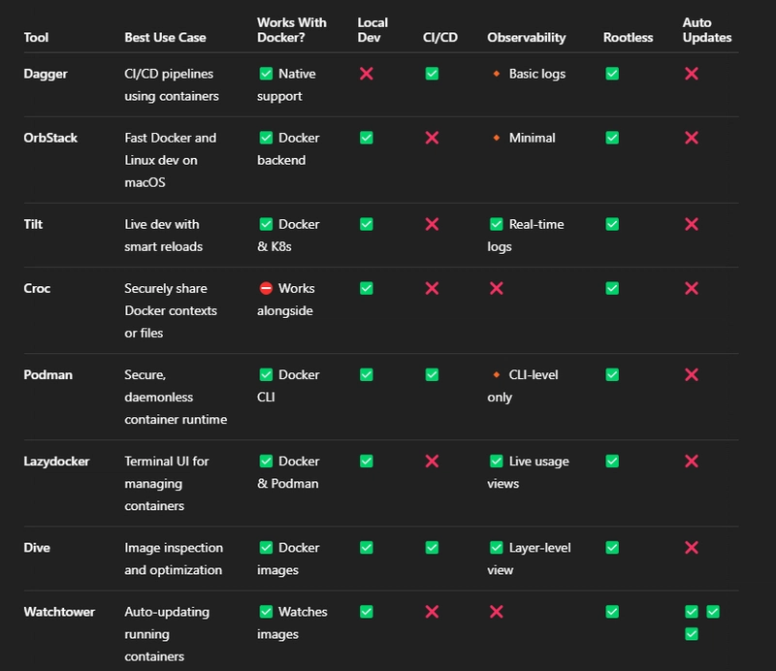Click the orange diamond beside Minimal
776x671 pixels.
pyautogui.click(x=496, y=138)
